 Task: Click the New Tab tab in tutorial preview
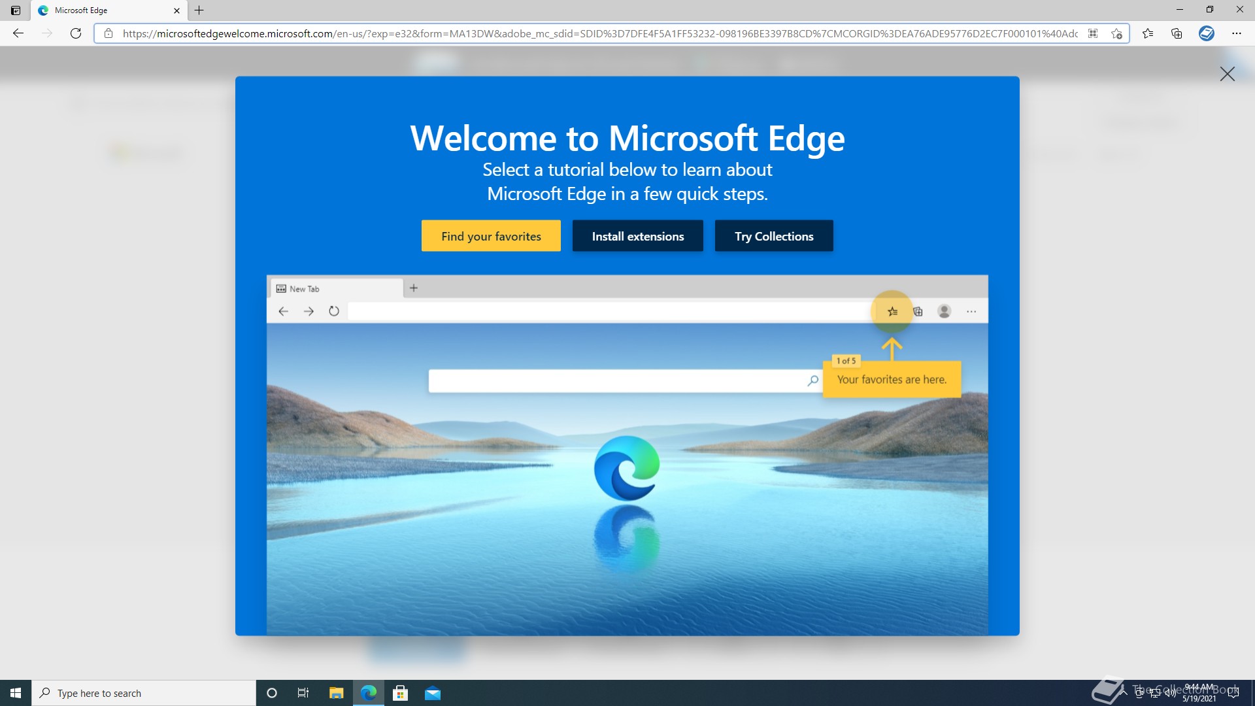point(335,288)
